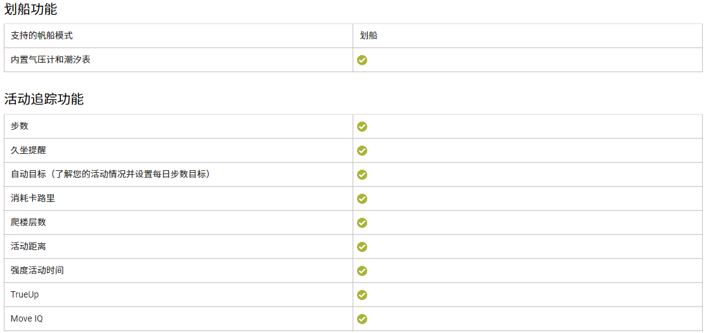The height and width of the screenshot is (333, 704).
Task: Click the checkmark icon in 步数 row
Action: 362,127
